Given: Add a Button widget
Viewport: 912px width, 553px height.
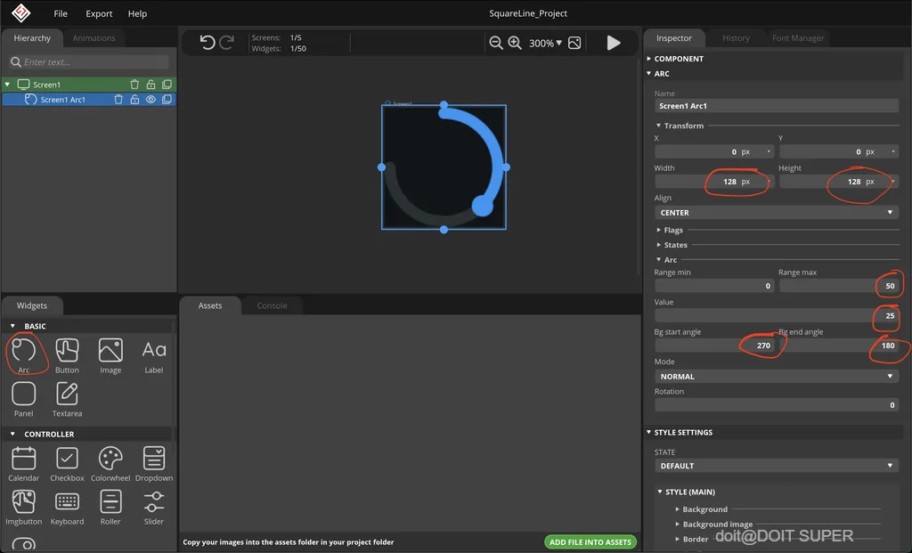Looking at the screenshot, I should tap(67, 354).
